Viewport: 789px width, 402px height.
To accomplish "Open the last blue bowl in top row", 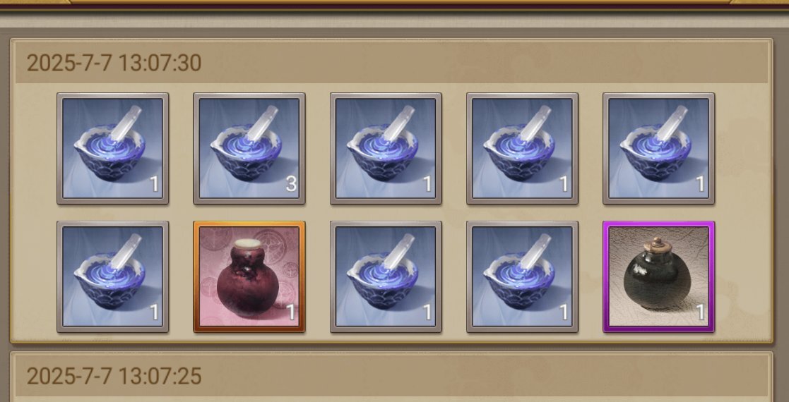I will pyautogui.click(x=658, y=149).
